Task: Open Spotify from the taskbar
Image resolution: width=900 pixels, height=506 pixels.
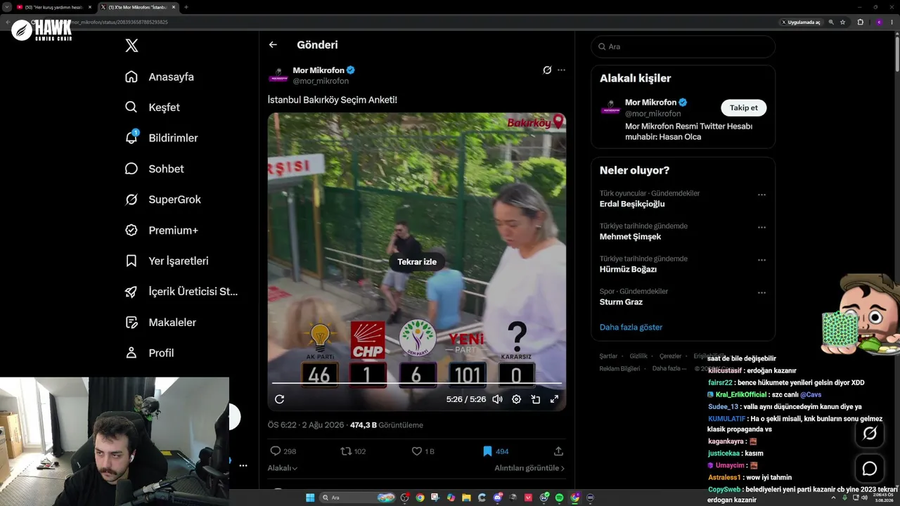Action: [x=559, y=498]
